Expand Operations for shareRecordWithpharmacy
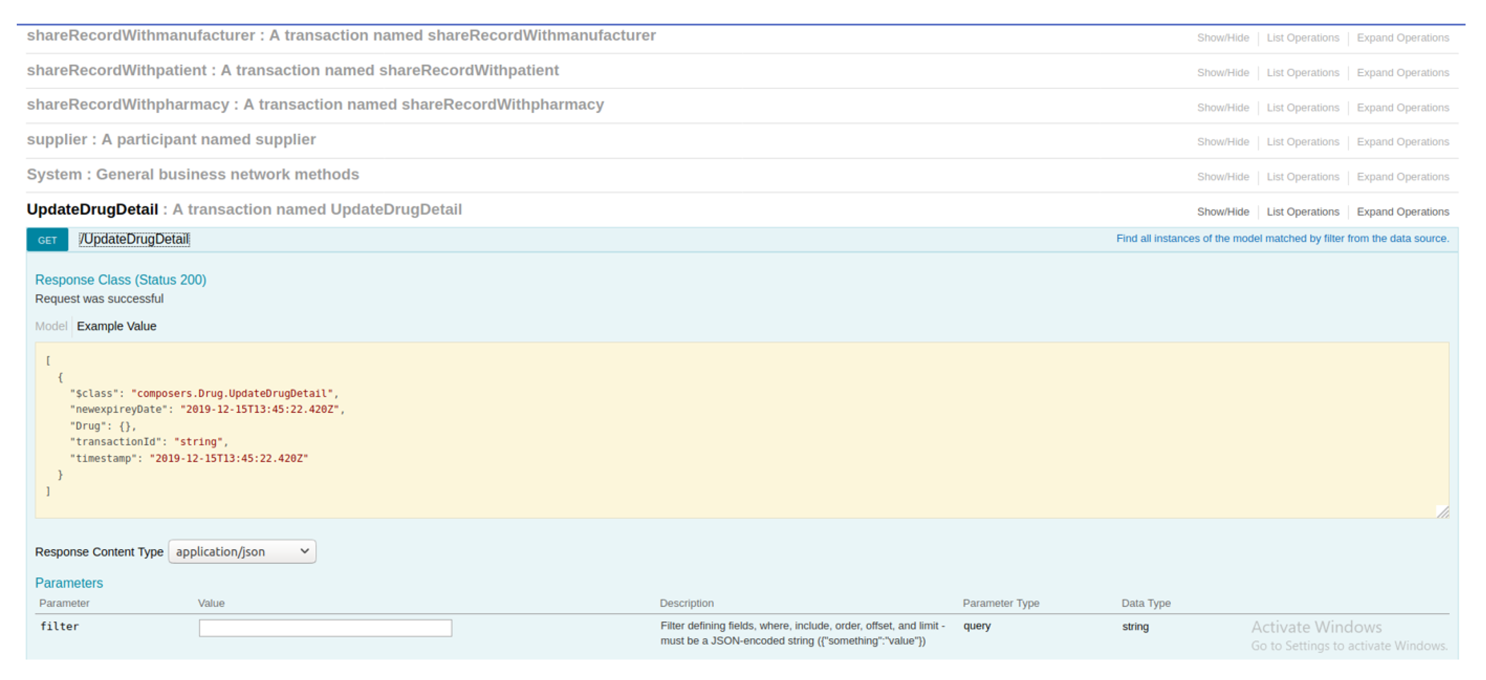 (1402, 107)
